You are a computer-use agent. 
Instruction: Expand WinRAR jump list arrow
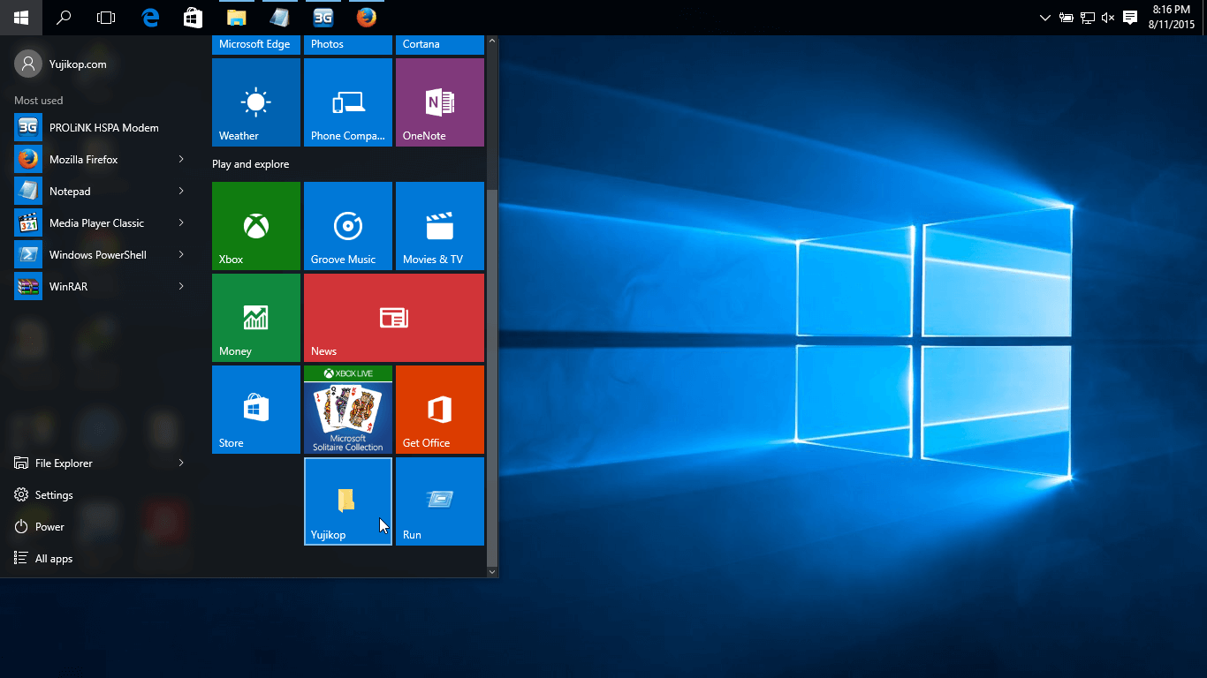tap(181, 287)
